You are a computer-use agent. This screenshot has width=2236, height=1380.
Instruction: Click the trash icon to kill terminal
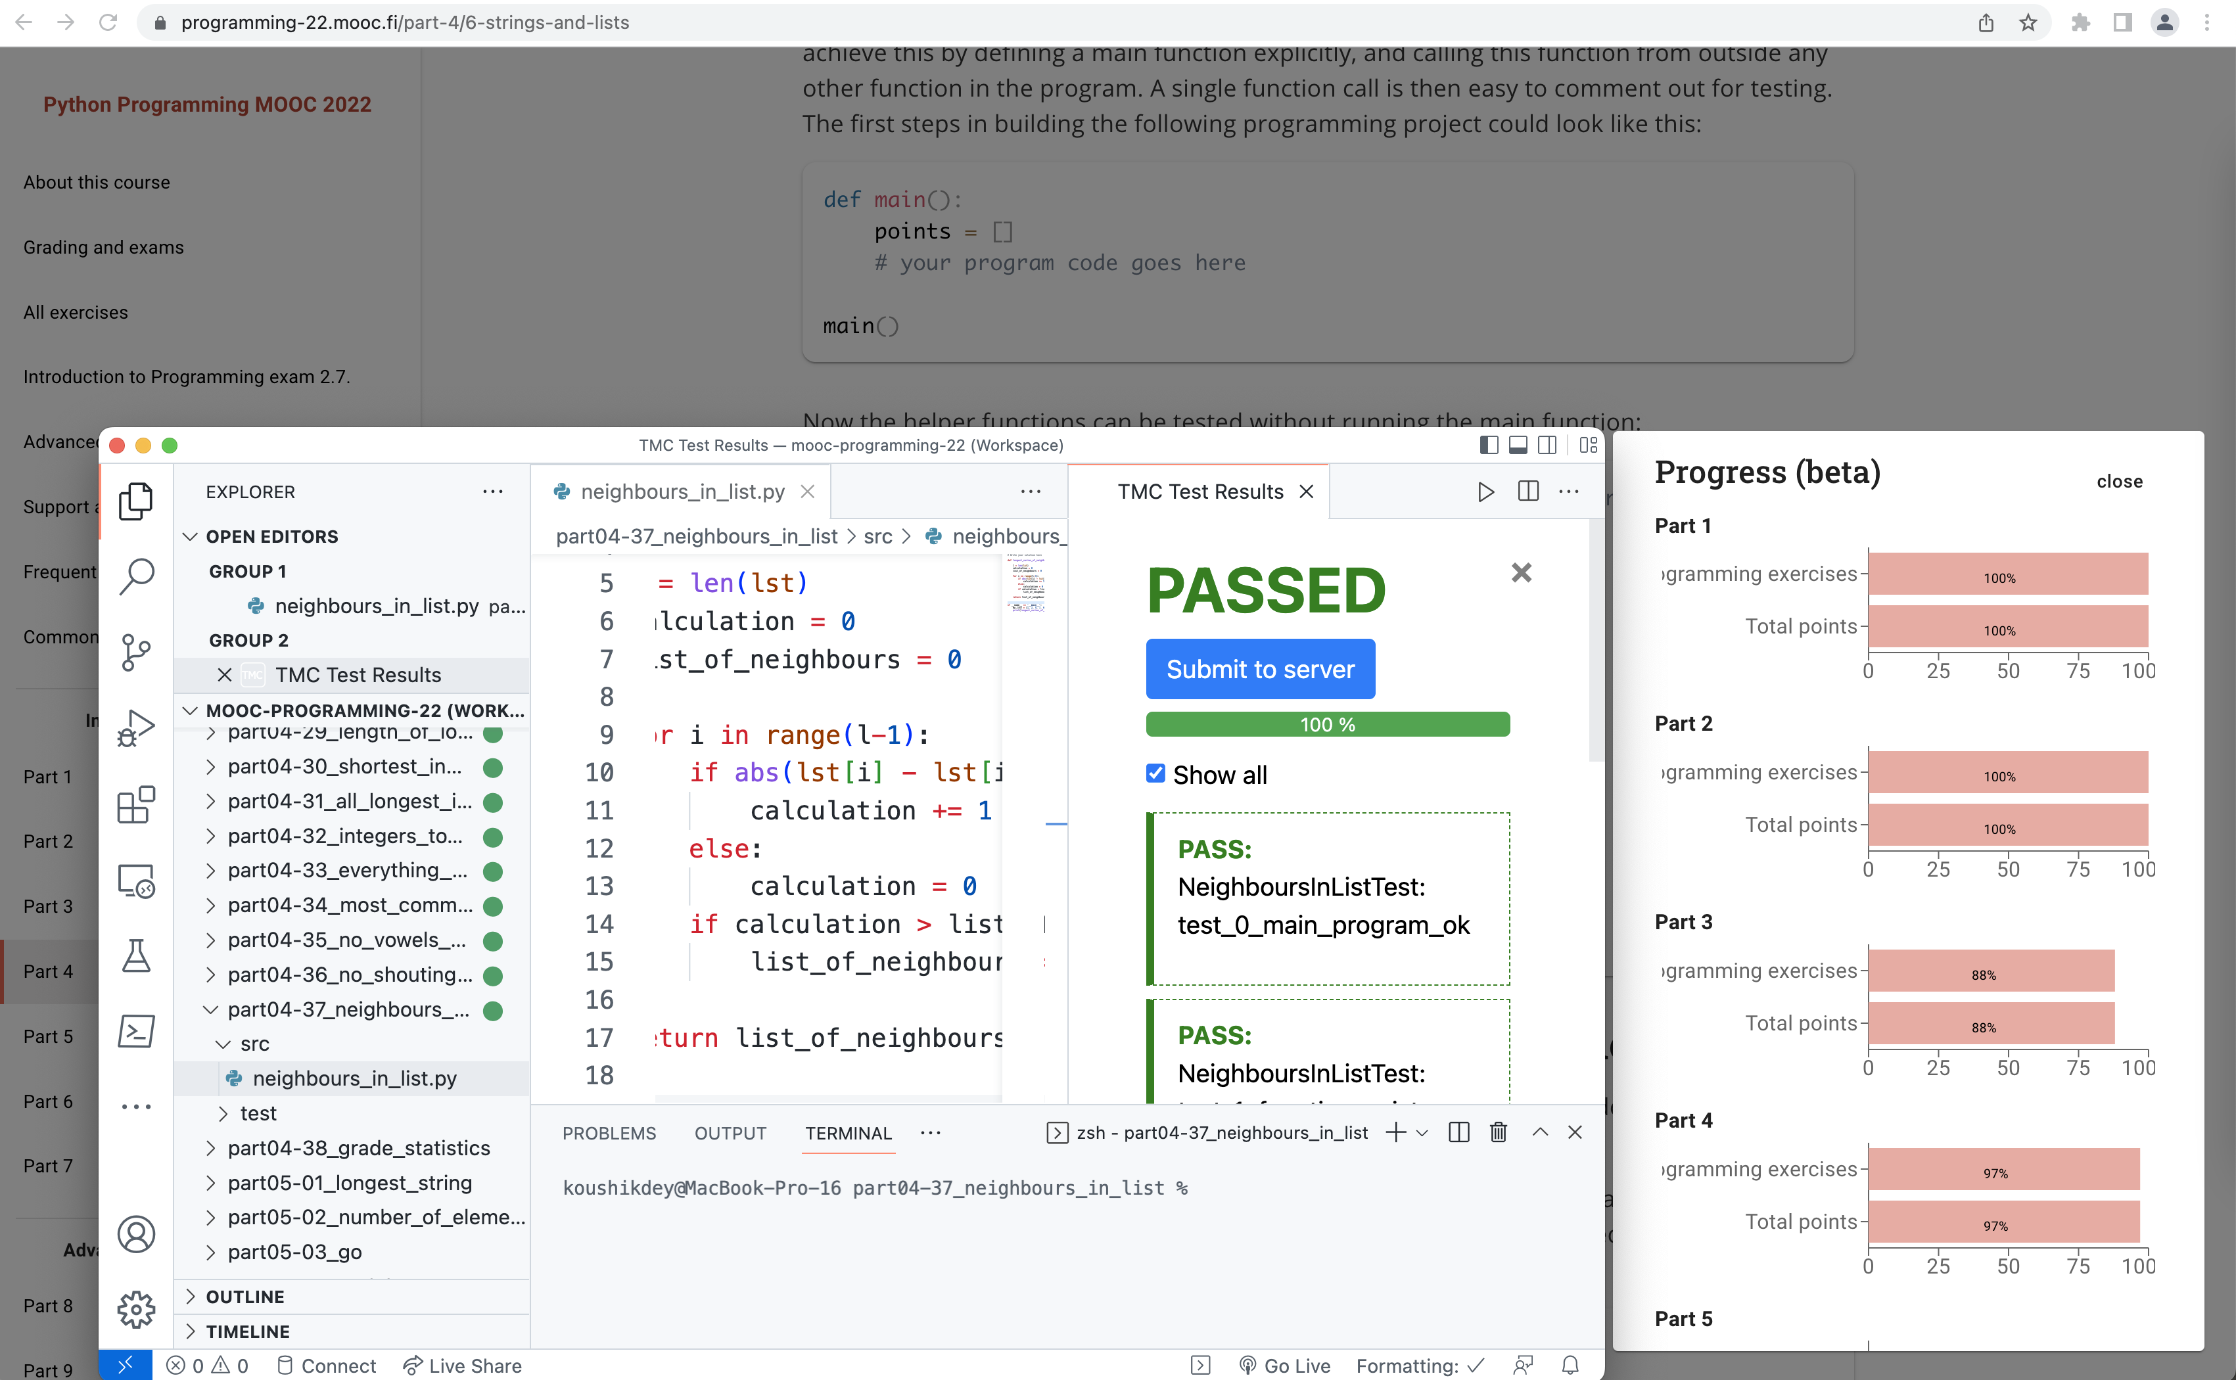pos(1498,1133)
